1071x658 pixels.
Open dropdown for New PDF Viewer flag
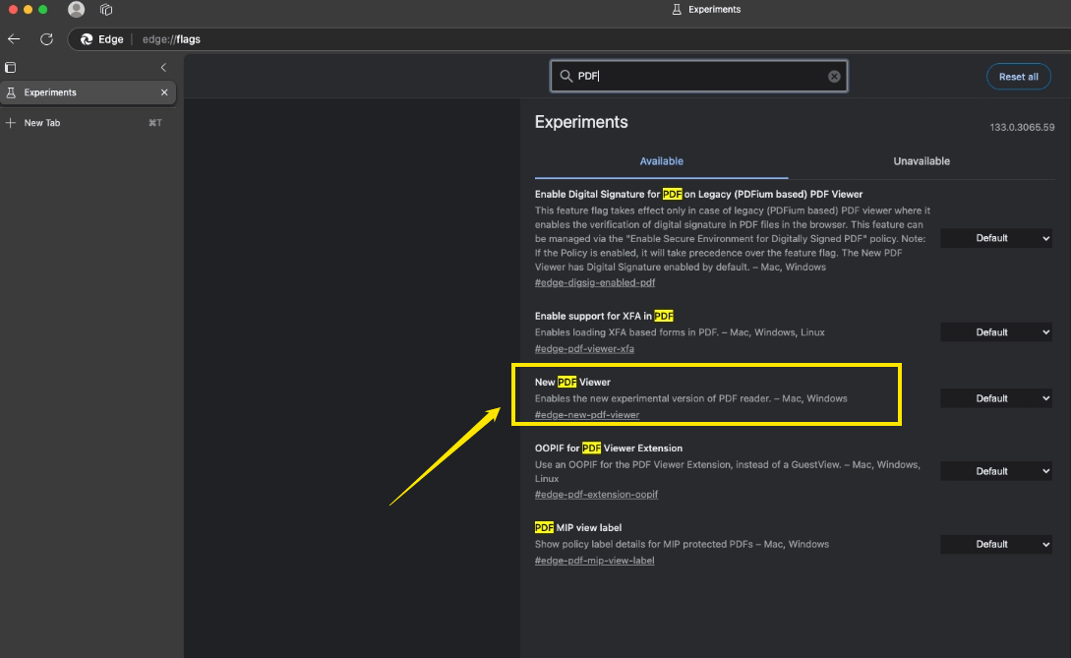[x=996, y=398]
